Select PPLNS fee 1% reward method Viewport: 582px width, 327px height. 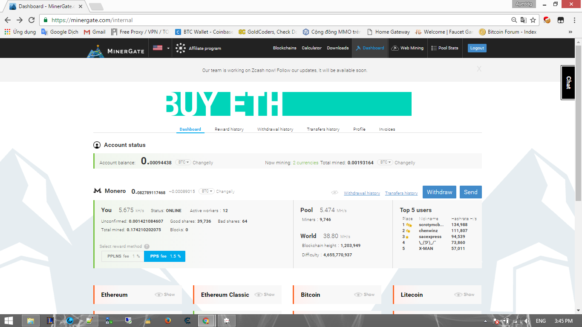[x=123, y=256]
